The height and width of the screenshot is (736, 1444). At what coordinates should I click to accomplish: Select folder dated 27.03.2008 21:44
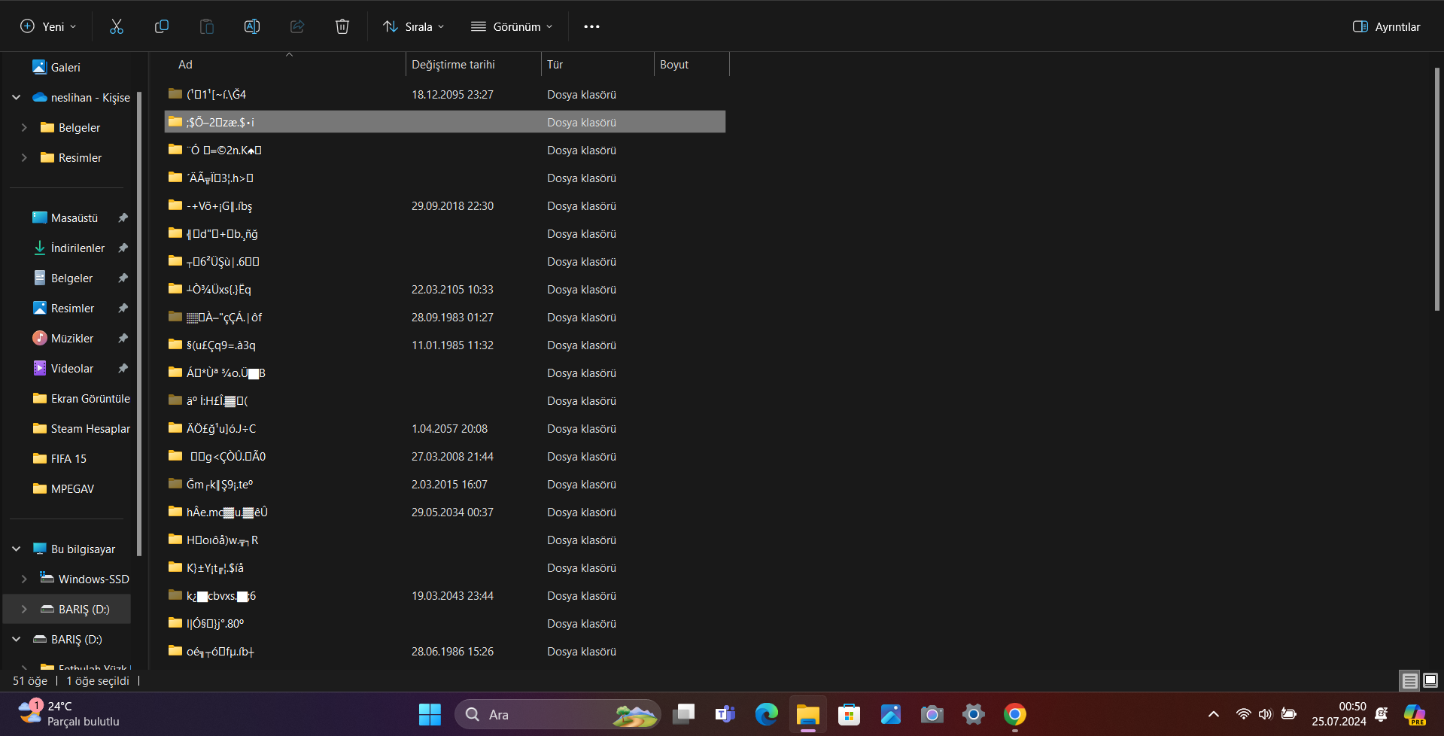(x=445, y=456)
